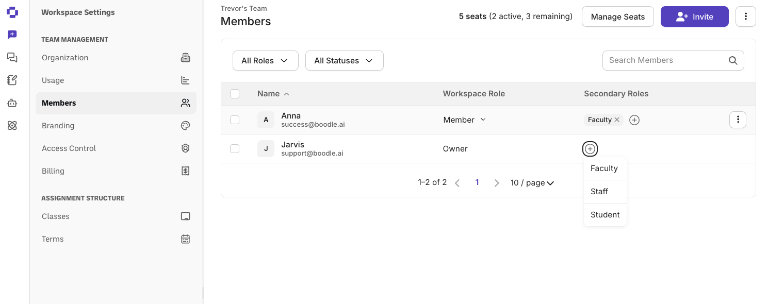768x304 pixels.
Task: Choose Staff from the role menu
Action: pyautogui.click(x=605, y=192)
